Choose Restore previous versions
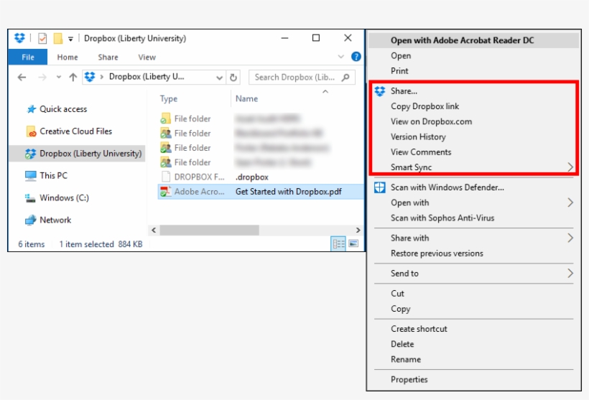 [474, 254]
